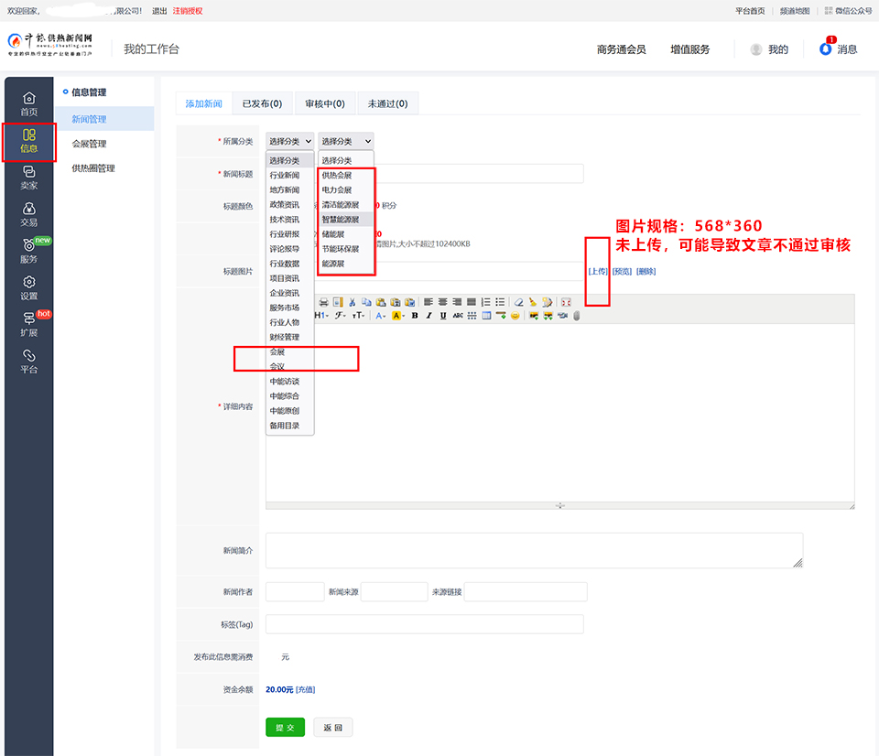Open the text highlight color picker
This screenshot has width=879, height=756.
coord(398,316)
